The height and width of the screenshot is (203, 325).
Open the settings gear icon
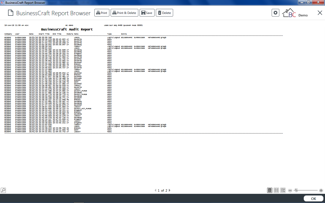[x=275, y=13]
